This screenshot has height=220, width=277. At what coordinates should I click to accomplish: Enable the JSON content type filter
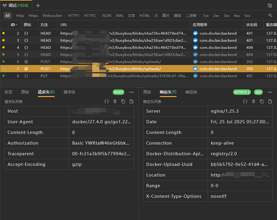[x=106, y=16]
